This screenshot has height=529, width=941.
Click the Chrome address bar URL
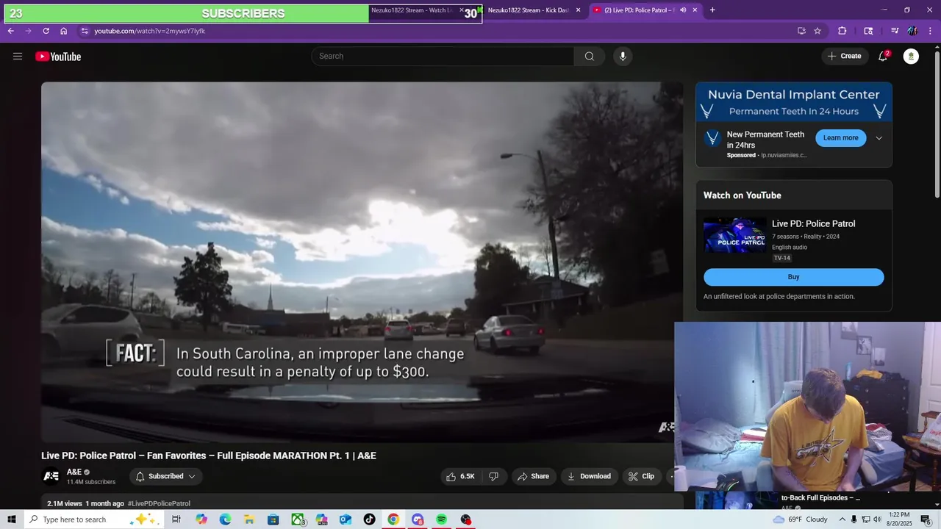click(150, 31)
